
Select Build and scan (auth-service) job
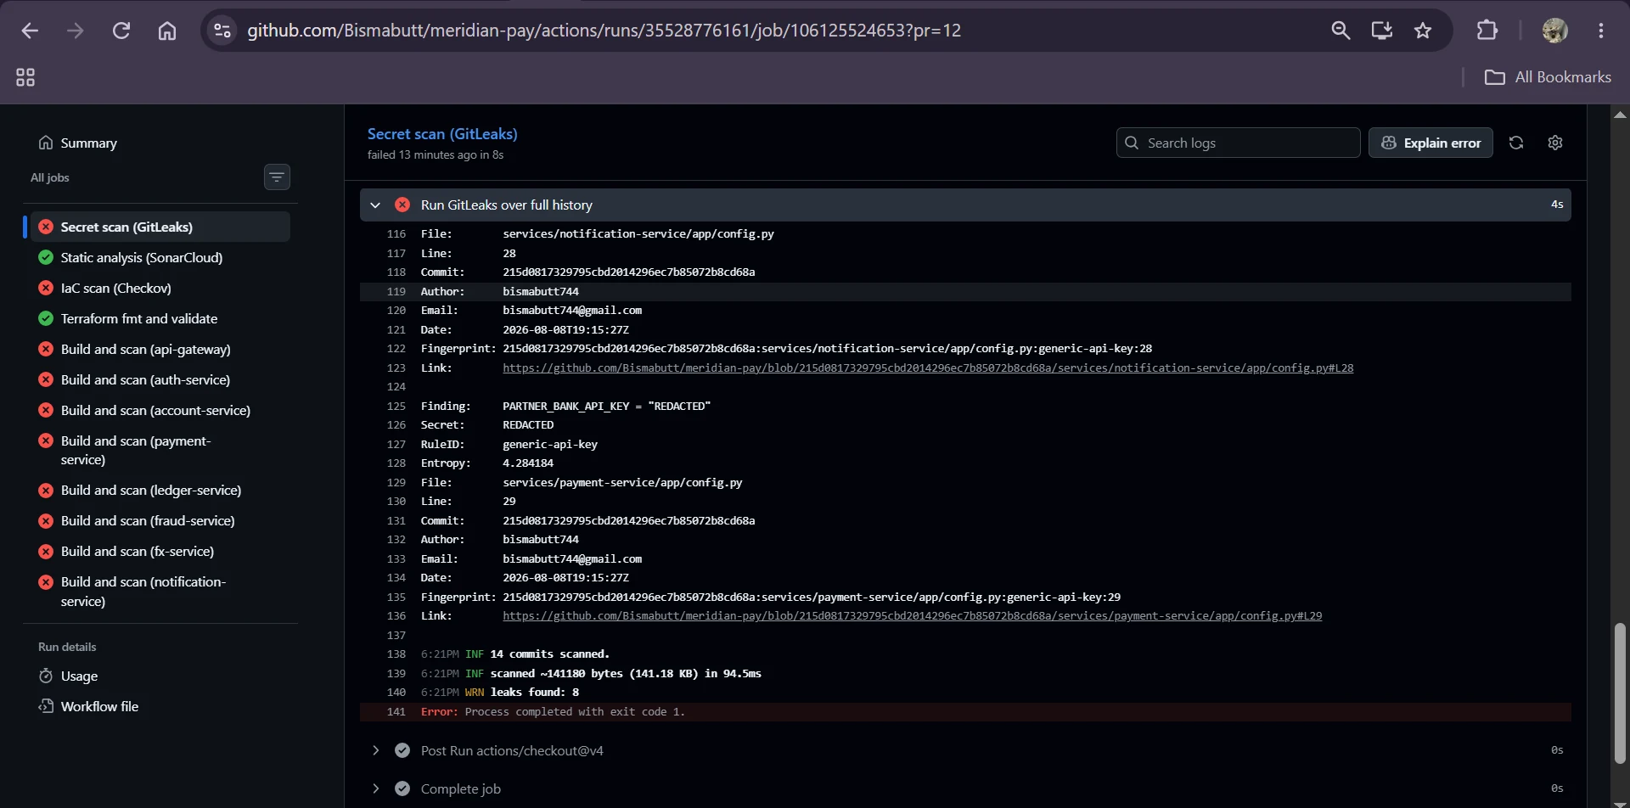[160, 379]
